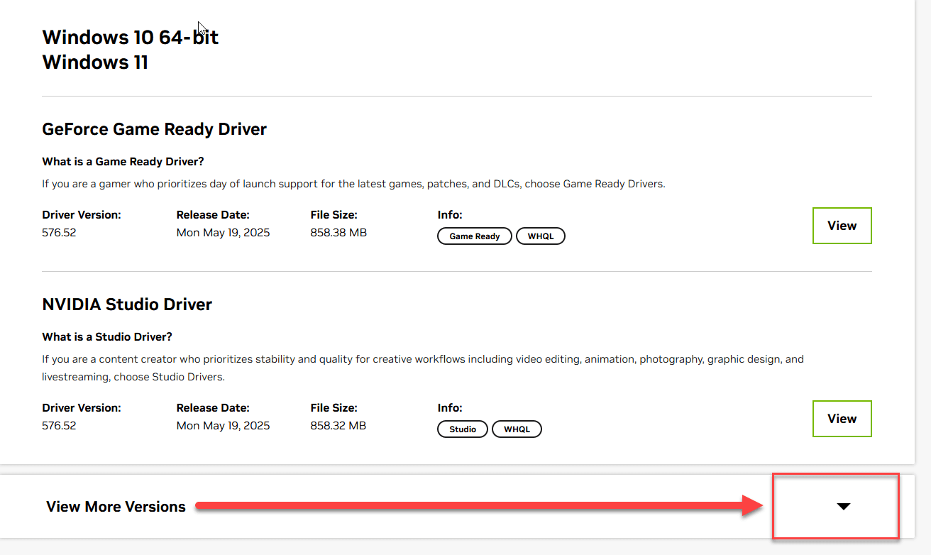The width and height of the screenshot is (931, 555).
Task: Click the Windows 10 64-bit heading
Action: [x=130, y=37]
